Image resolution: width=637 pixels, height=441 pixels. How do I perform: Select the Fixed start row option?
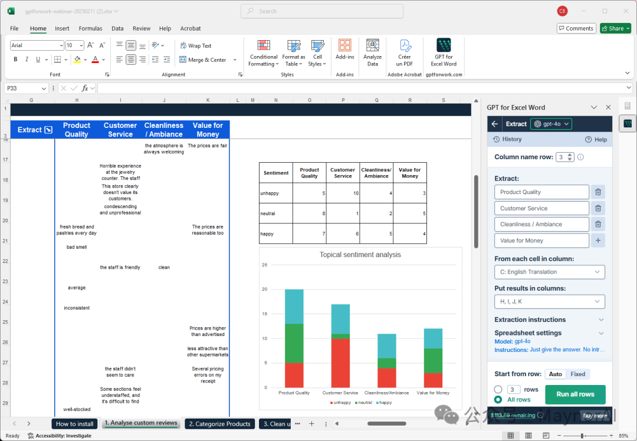[577, 374]
